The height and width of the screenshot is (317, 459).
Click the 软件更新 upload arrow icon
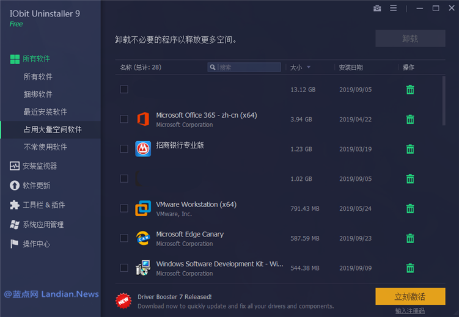15,186
